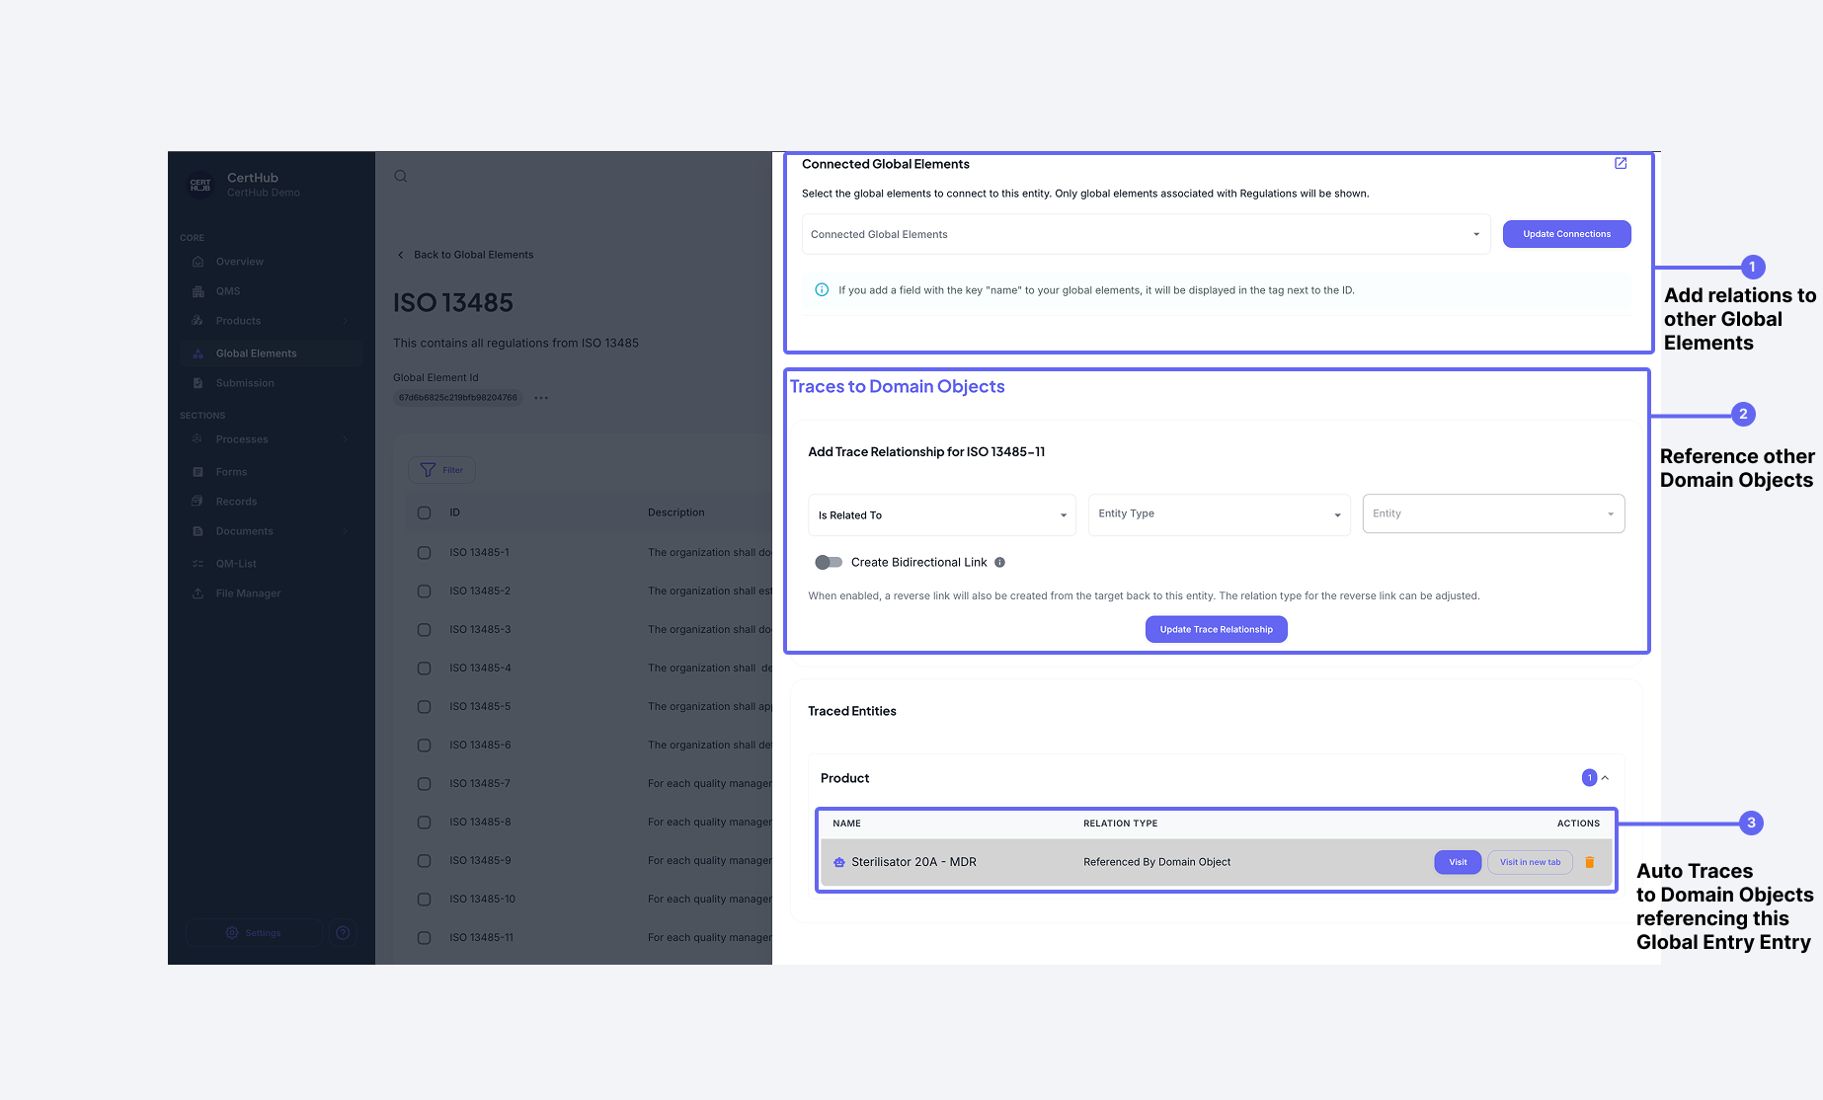Screen dimensions: 1823x1100
Task: Open Global Elements in the sidebar
Action: [256, 354]
